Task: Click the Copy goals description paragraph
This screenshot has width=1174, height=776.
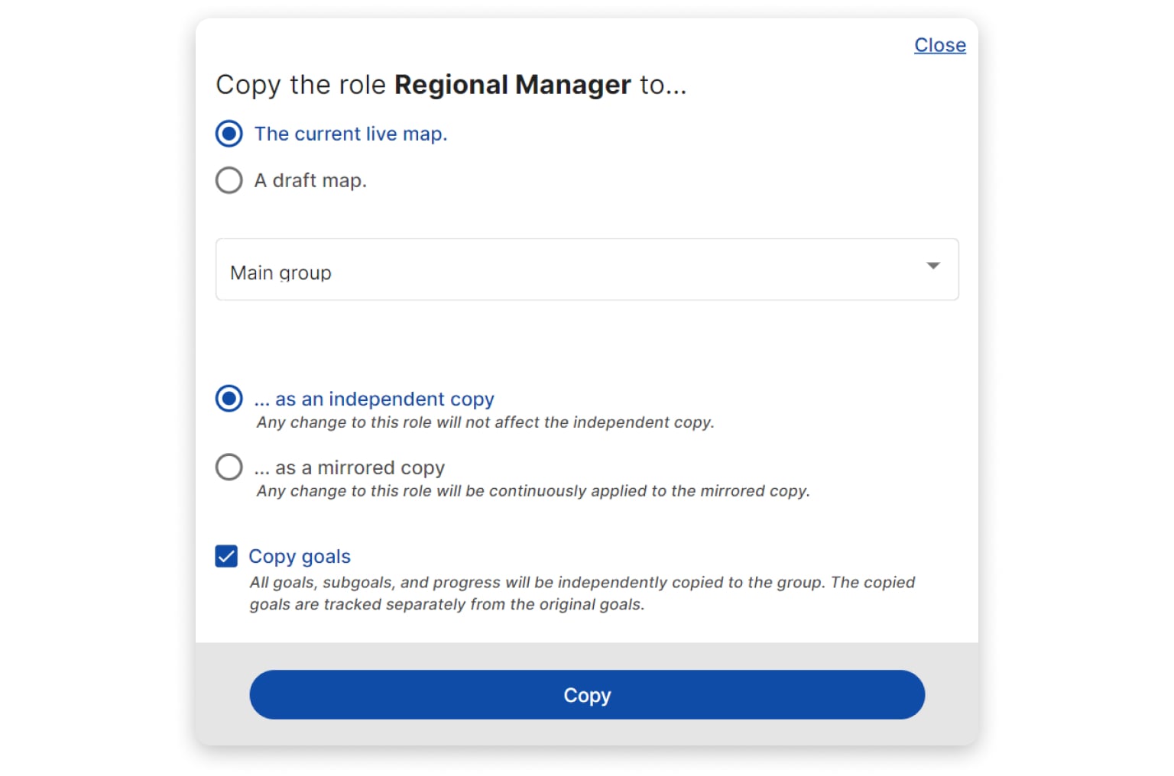Action: pos(581,593)
